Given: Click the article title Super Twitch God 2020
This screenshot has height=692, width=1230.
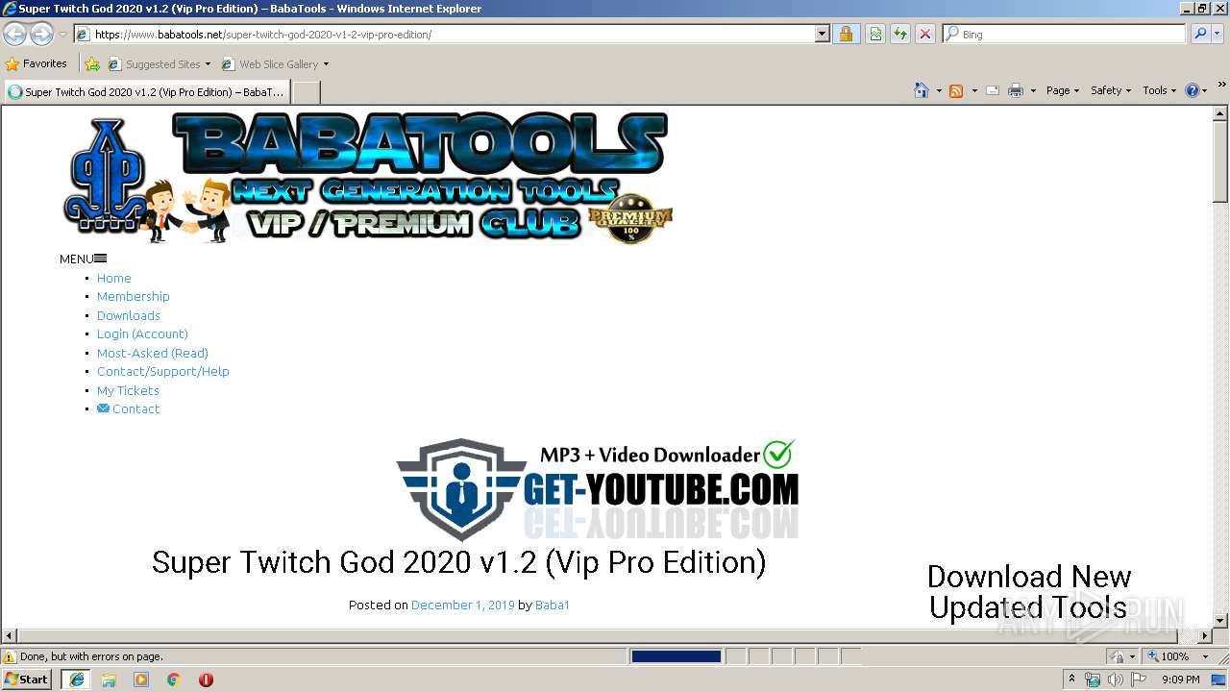Looking at the screenshot, I should pyautogui.click(x=458, y=562).
